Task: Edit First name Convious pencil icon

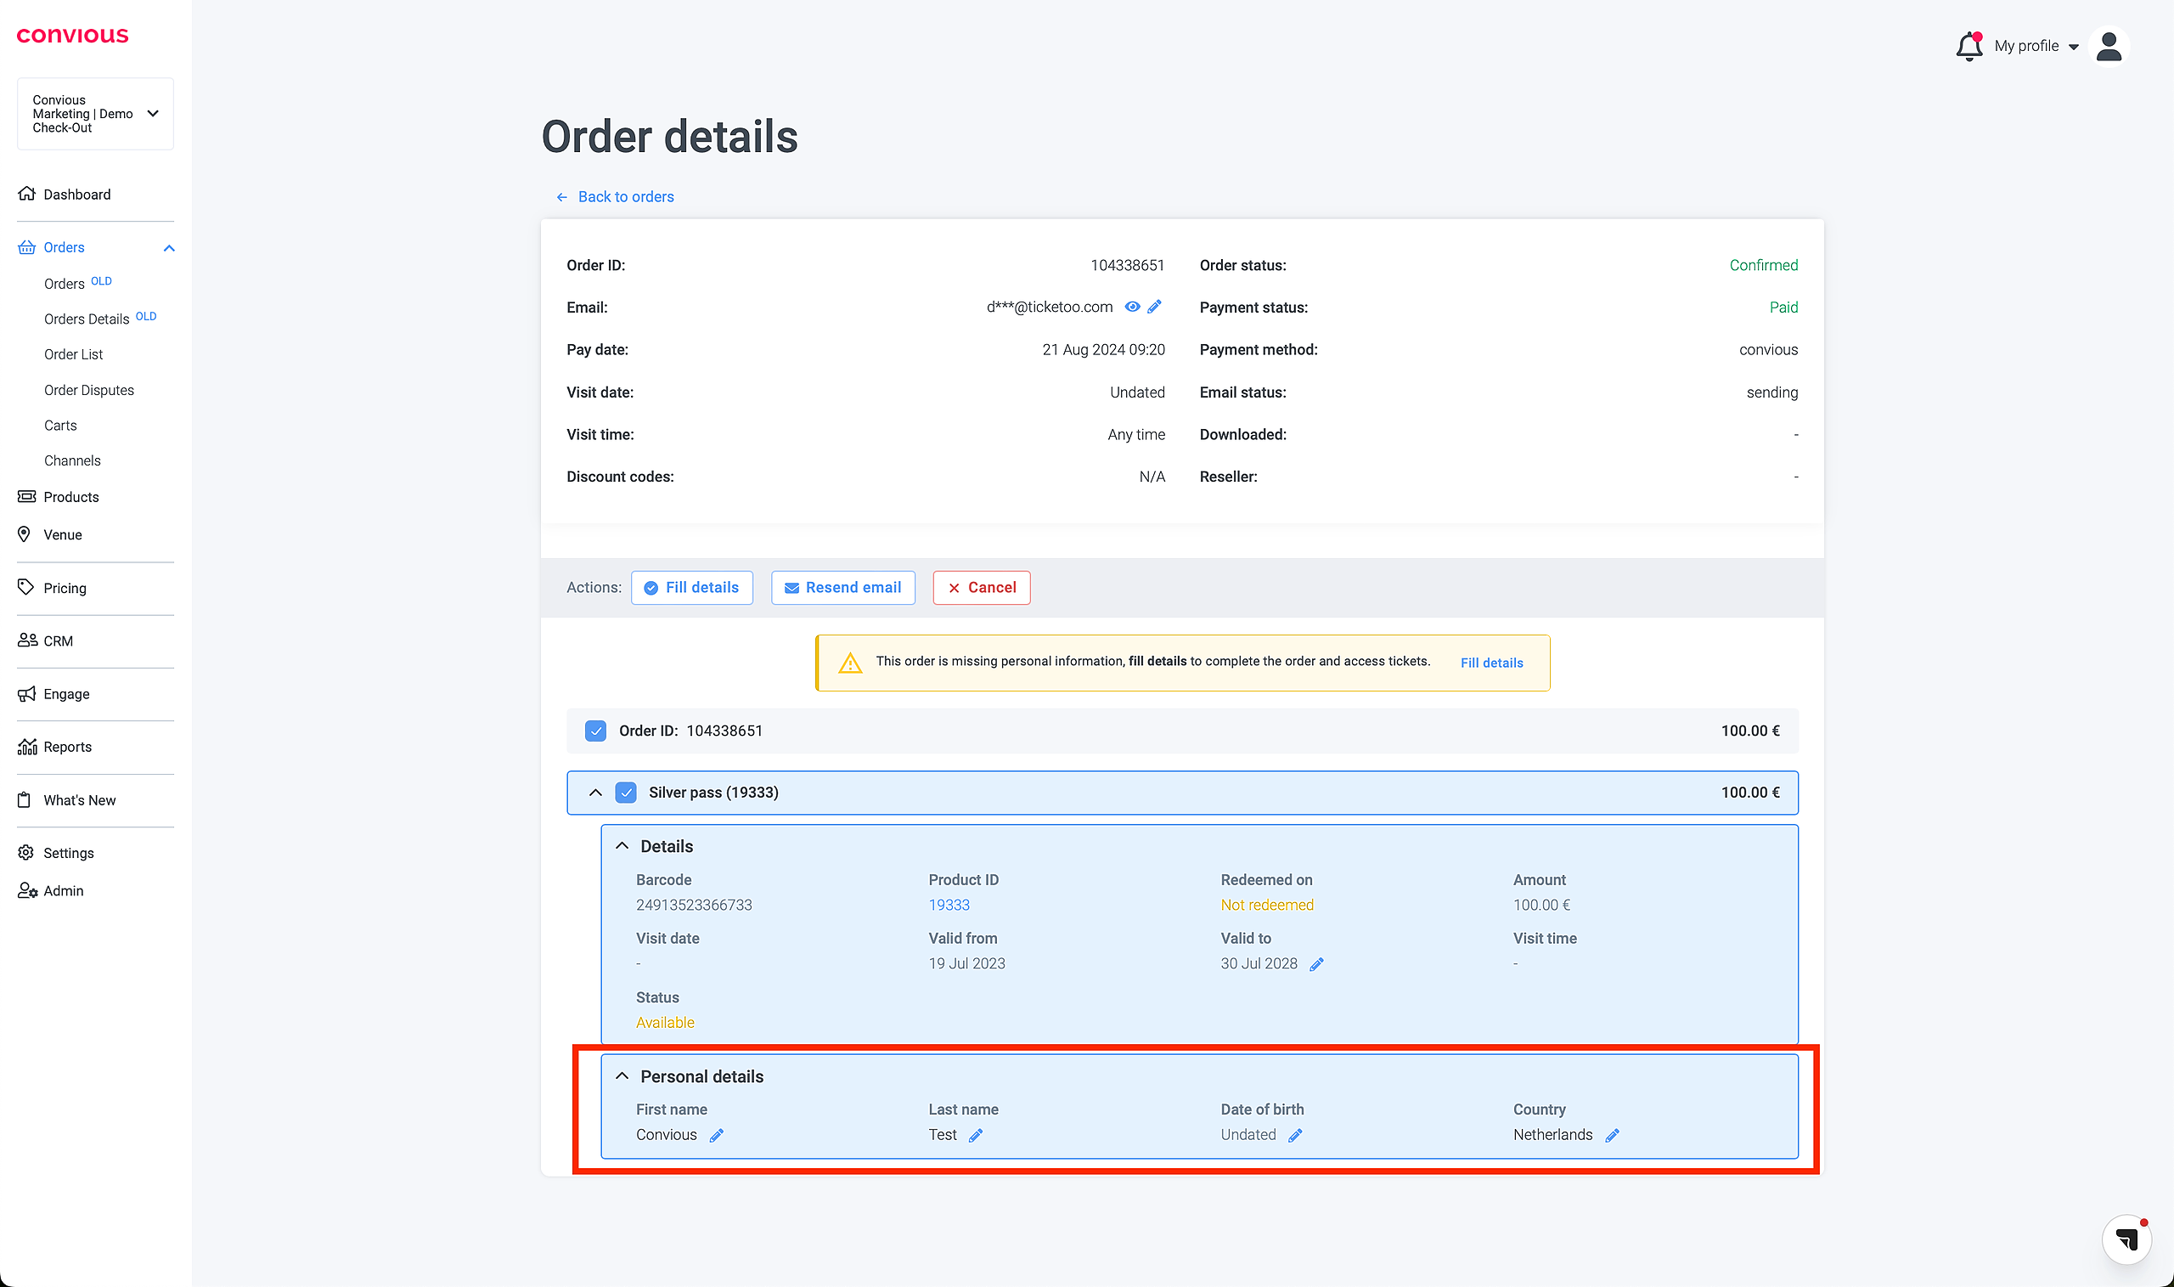Action: 716,1135
